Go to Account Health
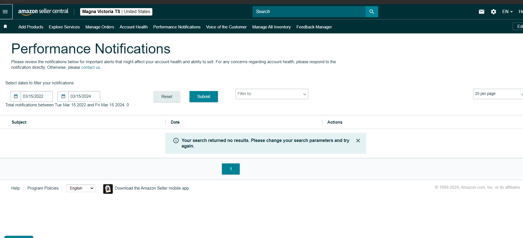 click(x=134, y=27)
